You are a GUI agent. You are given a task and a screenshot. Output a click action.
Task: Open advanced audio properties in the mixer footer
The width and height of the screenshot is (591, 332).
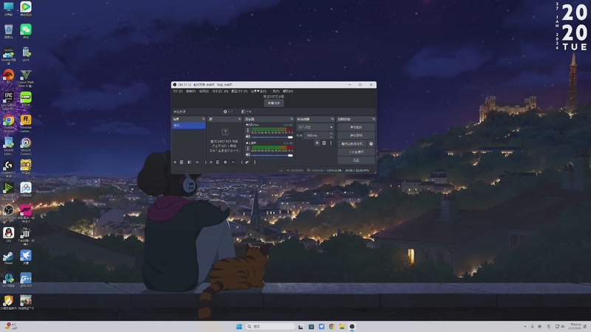247,162
